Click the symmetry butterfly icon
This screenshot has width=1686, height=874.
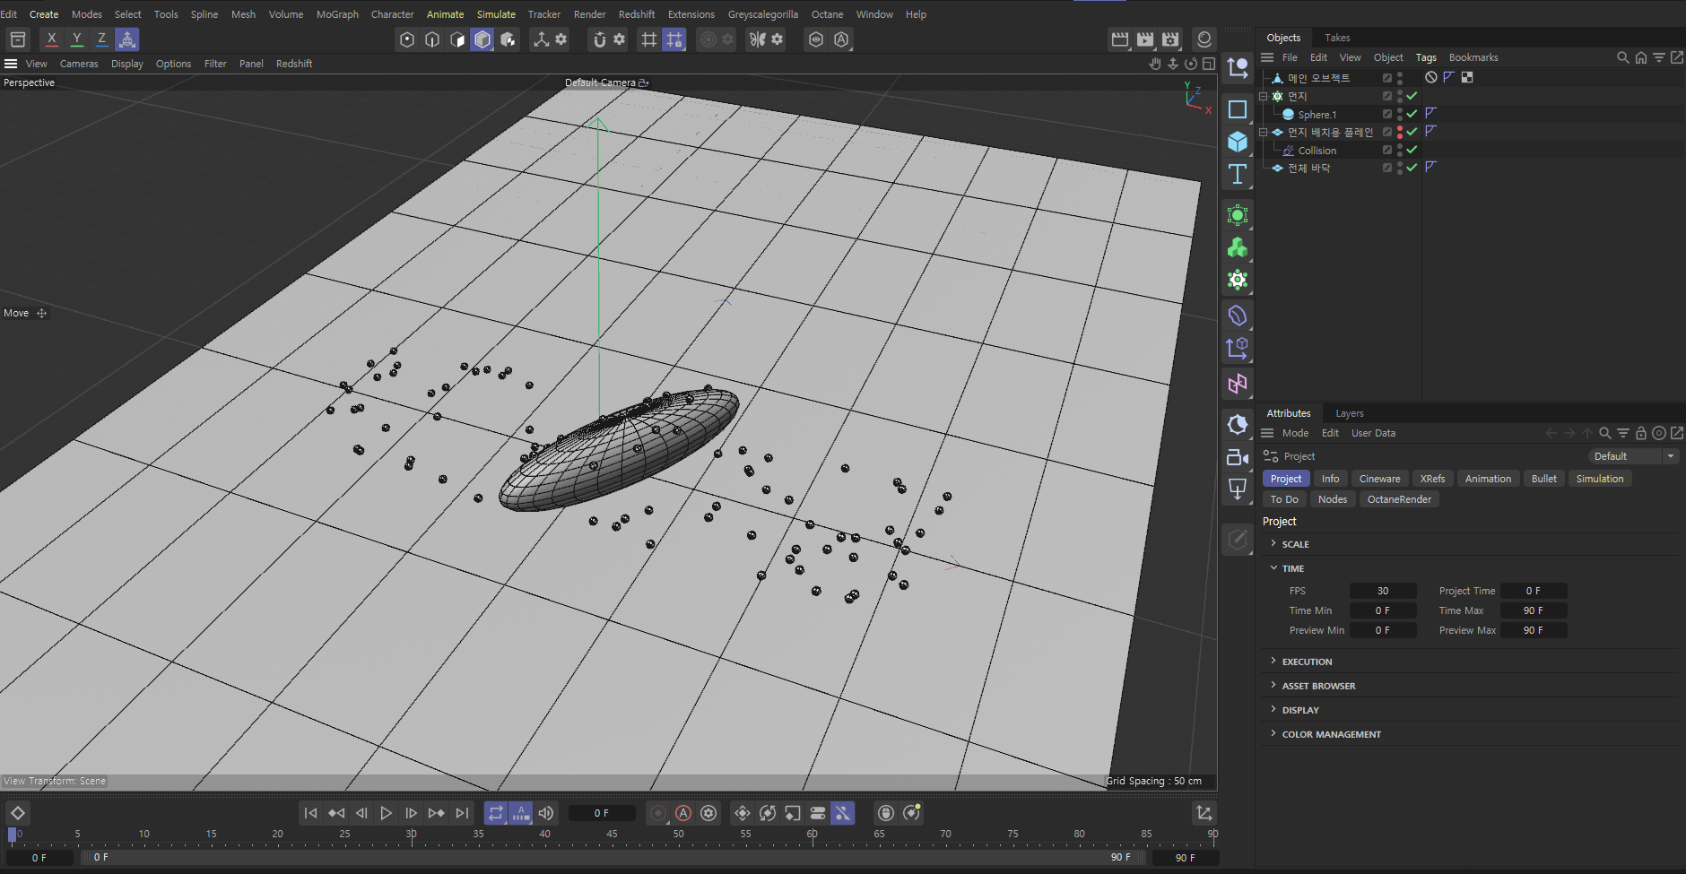tap(758, 39)
